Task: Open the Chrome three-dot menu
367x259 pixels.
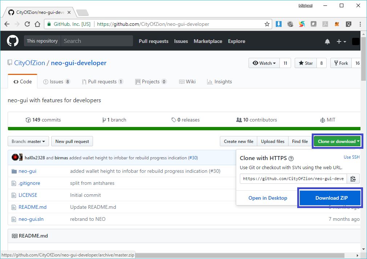Action: click(360, 24)
